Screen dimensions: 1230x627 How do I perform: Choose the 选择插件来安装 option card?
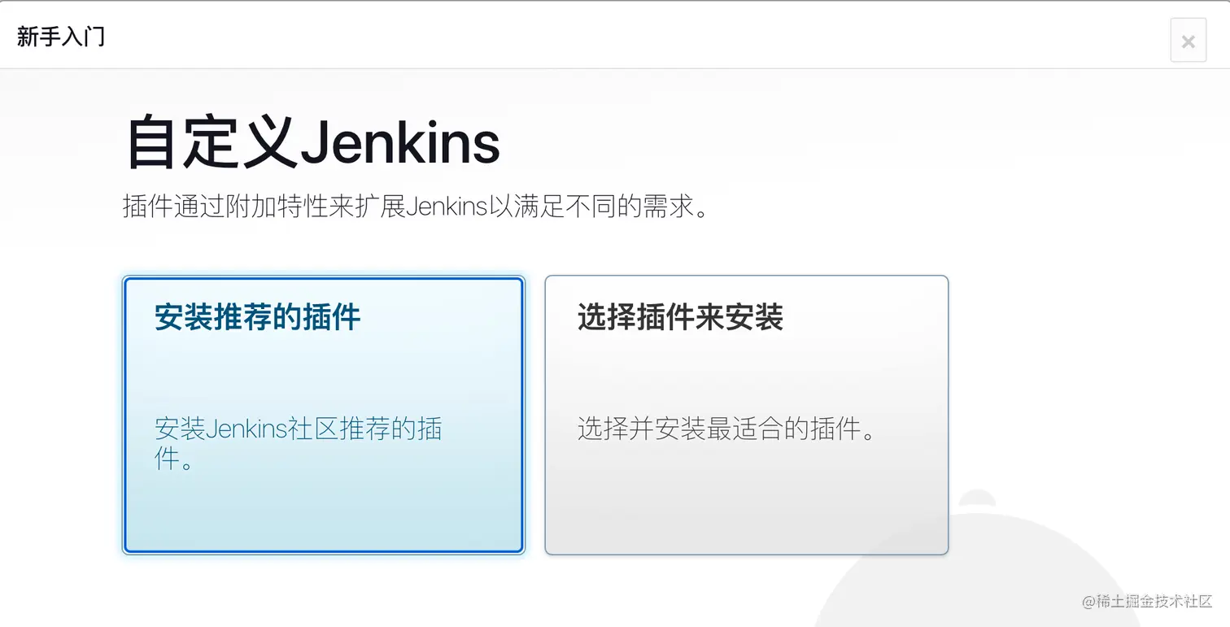click(746, 415)
